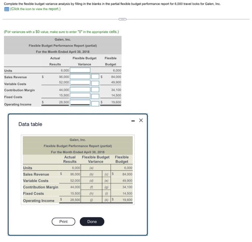Click the Operating Income F/U small input box
This screenshot has width=252, height=242.
pyautogui.click(x=95, y=104)
